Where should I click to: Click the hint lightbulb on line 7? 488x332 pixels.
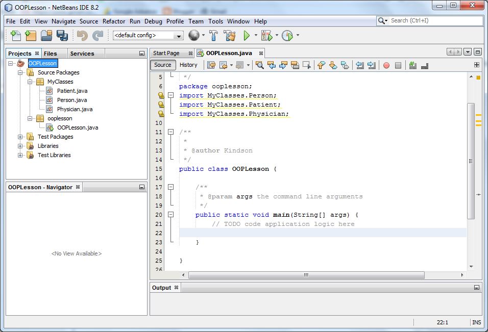161,95
